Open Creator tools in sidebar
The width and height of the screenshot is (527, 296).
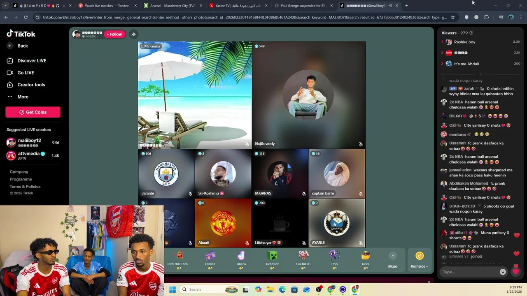[26, 85]
